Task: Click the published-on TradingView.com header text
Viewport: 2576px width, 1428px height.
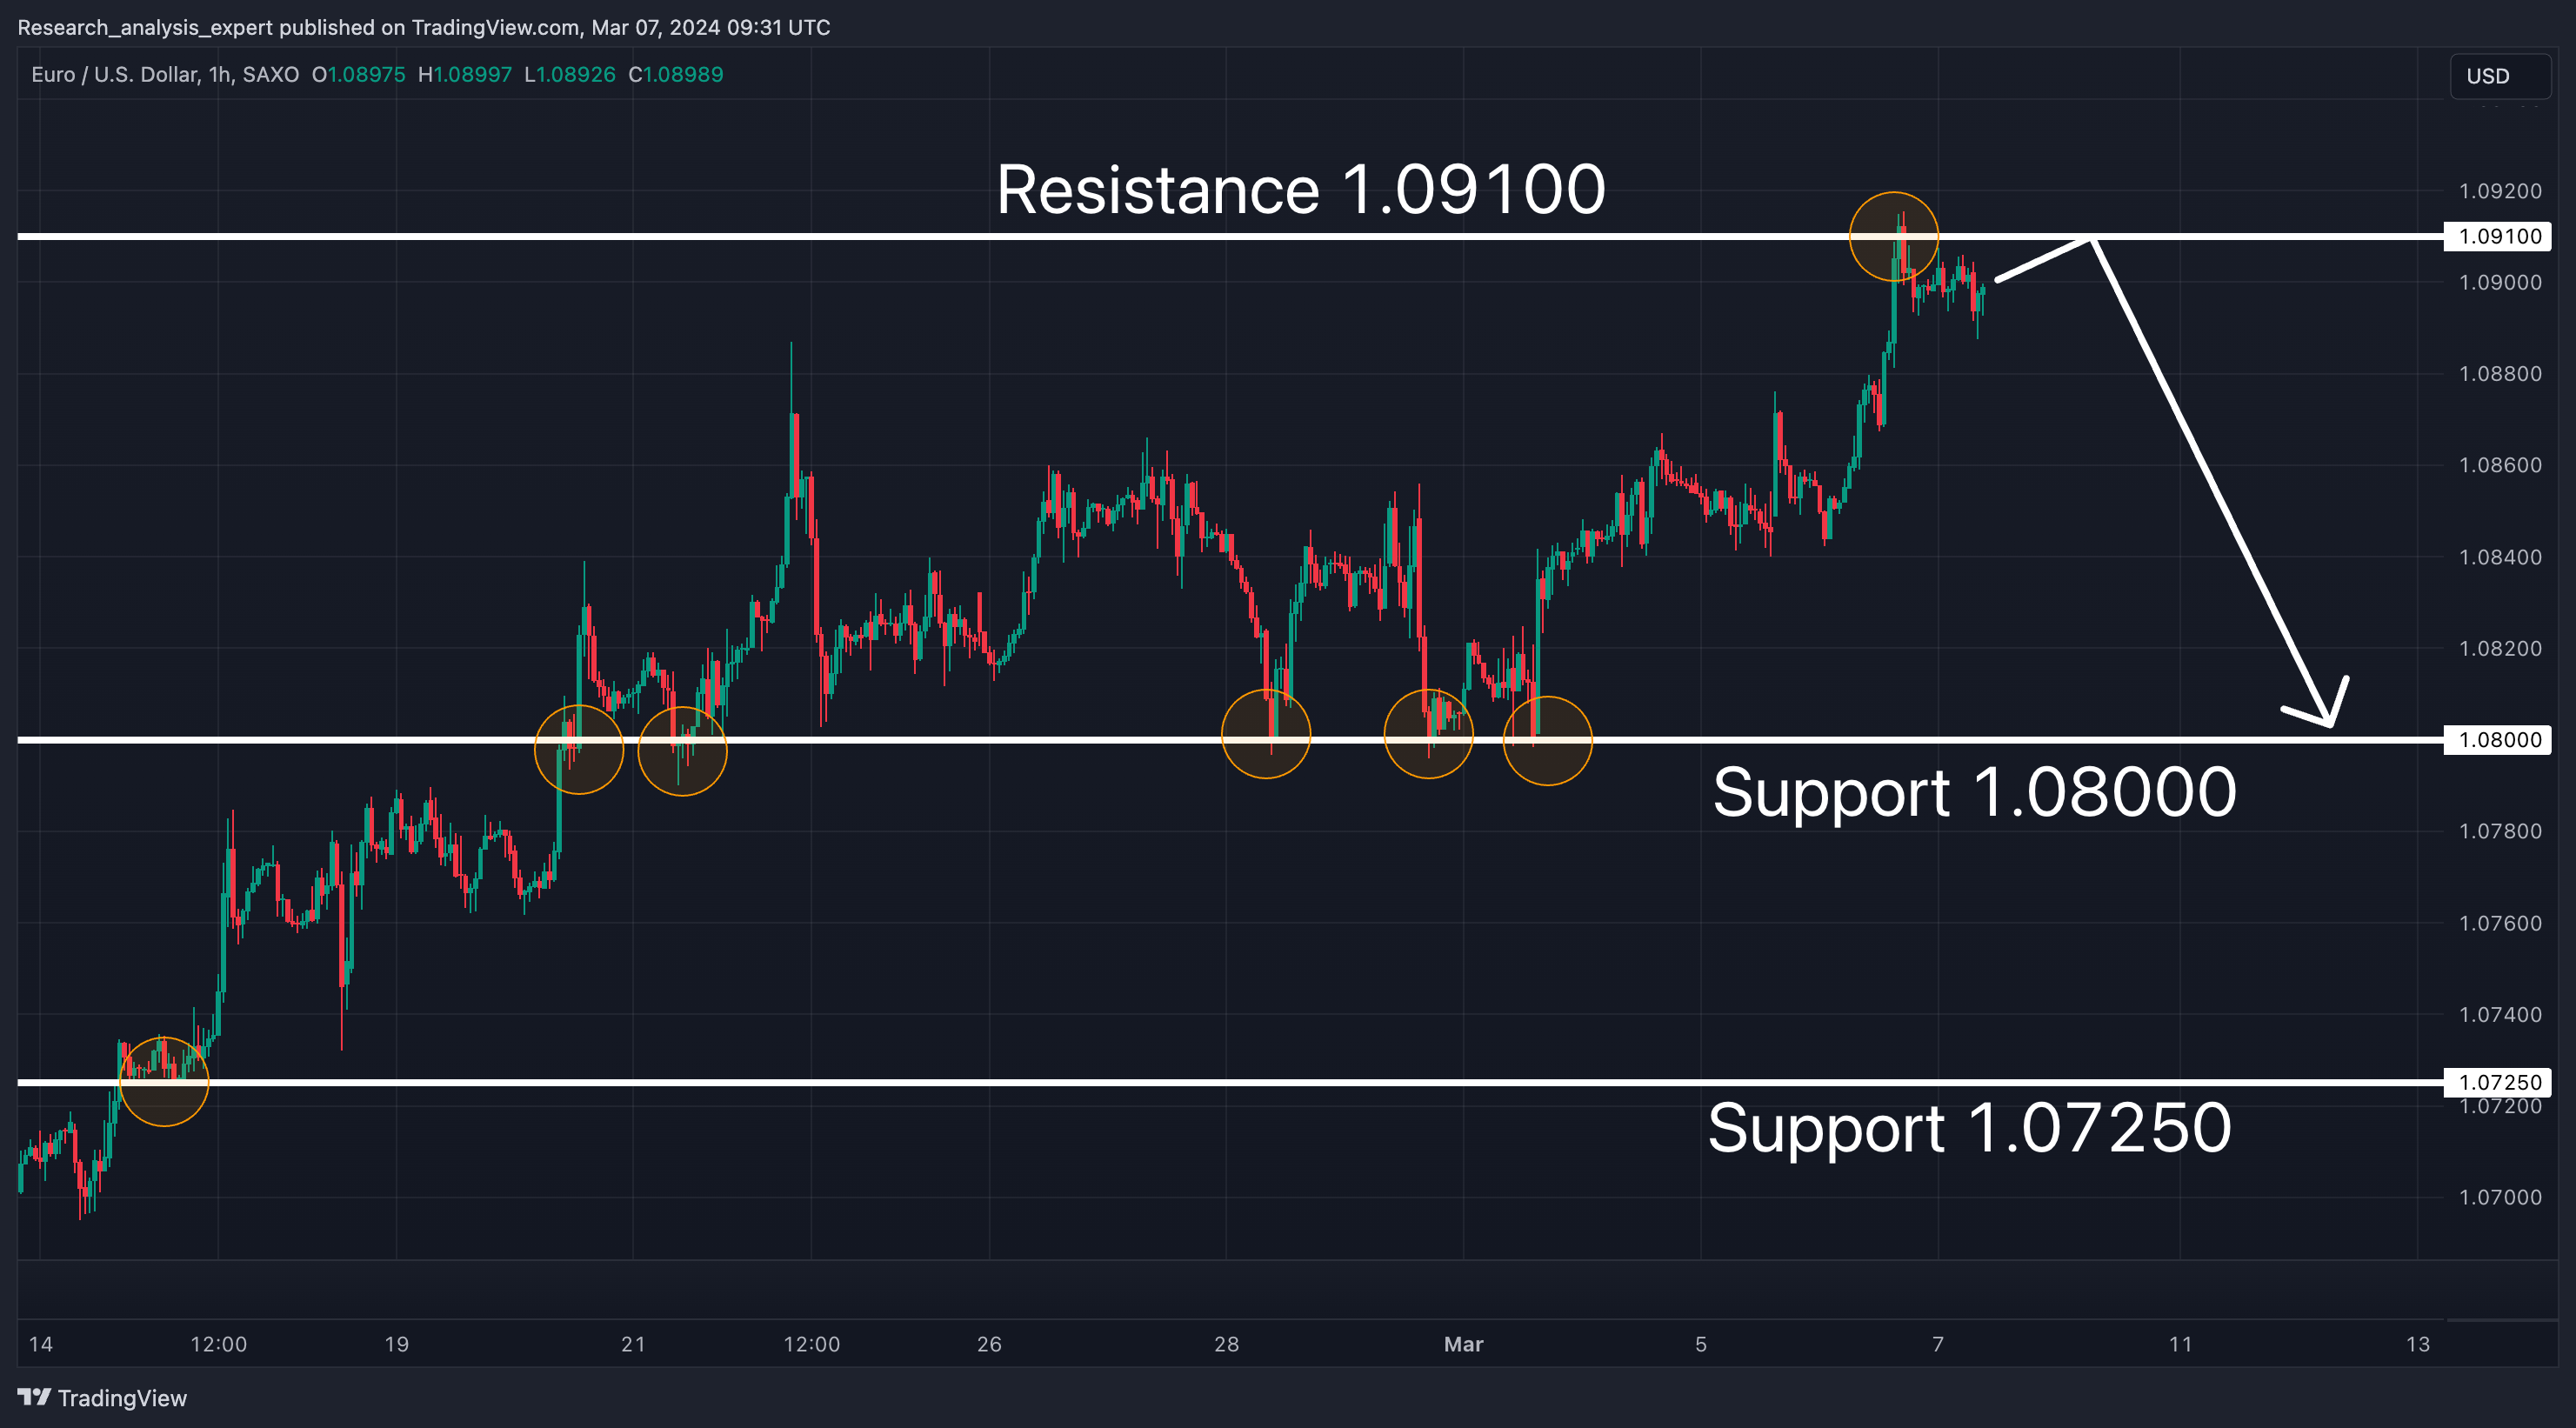Action: tap(424, 27)
